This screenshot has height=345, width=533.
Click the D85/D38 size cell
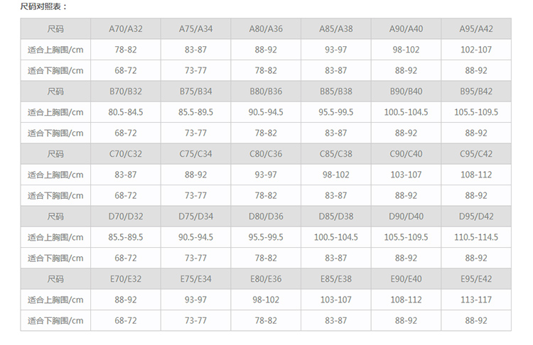[336, 217]
